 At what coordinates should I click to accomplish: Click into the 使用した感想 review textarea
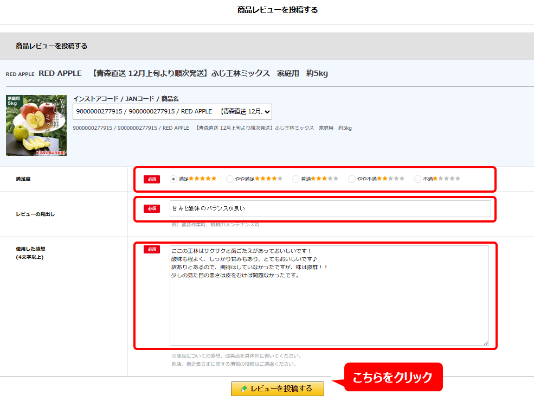[329, 295]
